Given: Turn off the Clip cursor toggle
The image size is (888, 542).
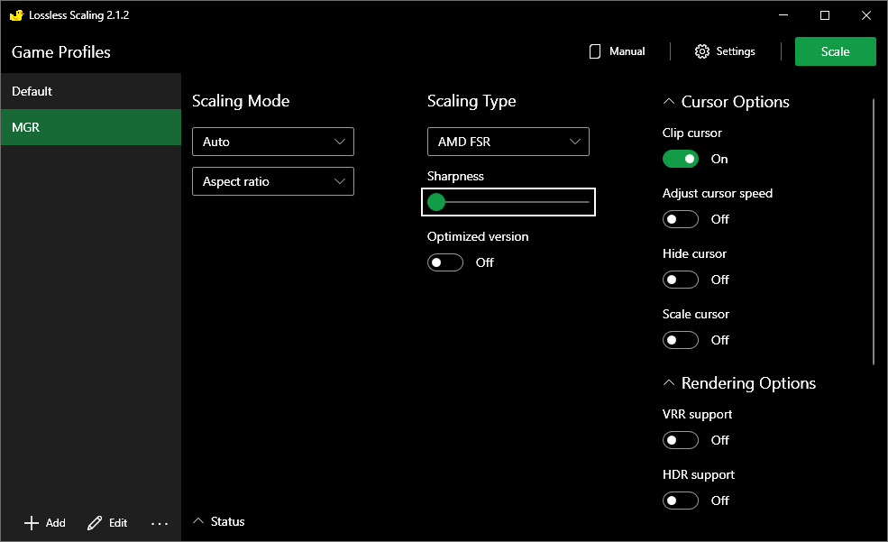Looking at the screenshot, I should tap(681, 159).
